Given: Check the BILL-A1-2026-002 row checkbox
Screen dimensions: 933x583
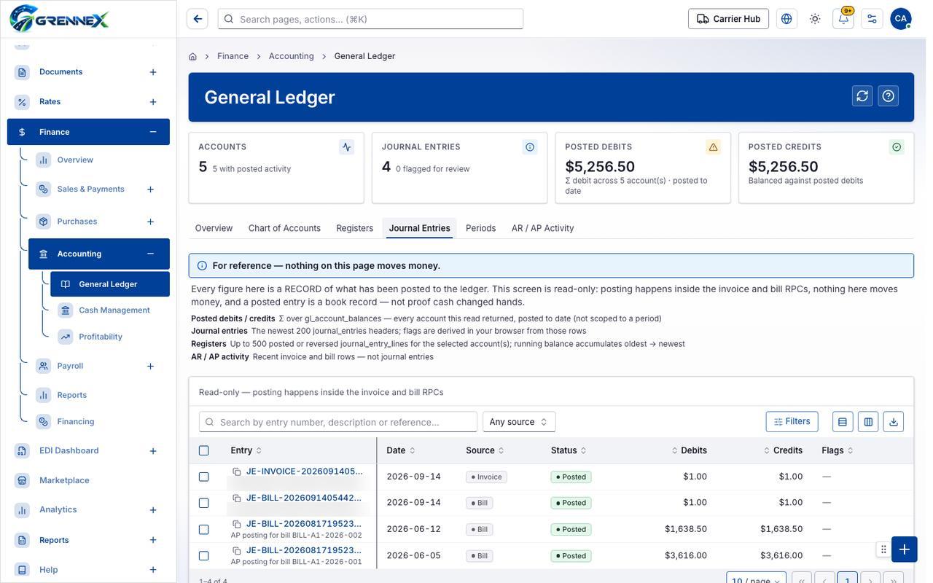Looking at the screenshot, I should pos(203,529).
